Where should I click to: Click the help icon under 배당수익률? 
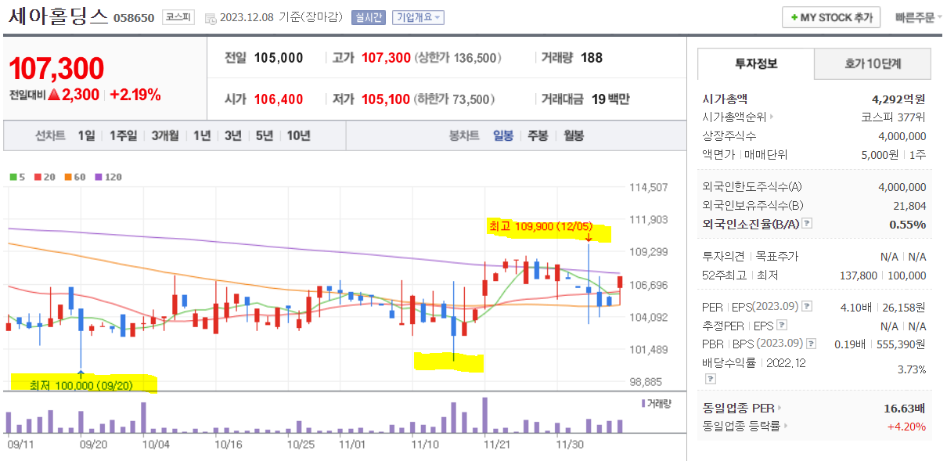[x=711, y=379]
